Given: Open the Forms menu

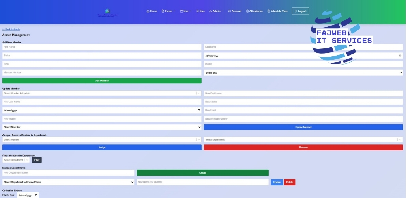Looking at the screenshot, I should pos(168,11).
